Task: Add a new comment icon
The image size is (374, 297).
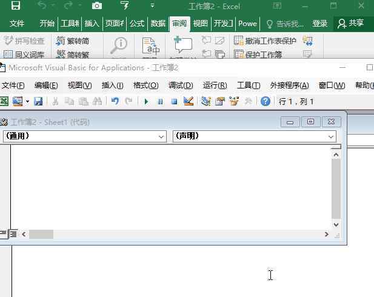Action: click(182, 45)
